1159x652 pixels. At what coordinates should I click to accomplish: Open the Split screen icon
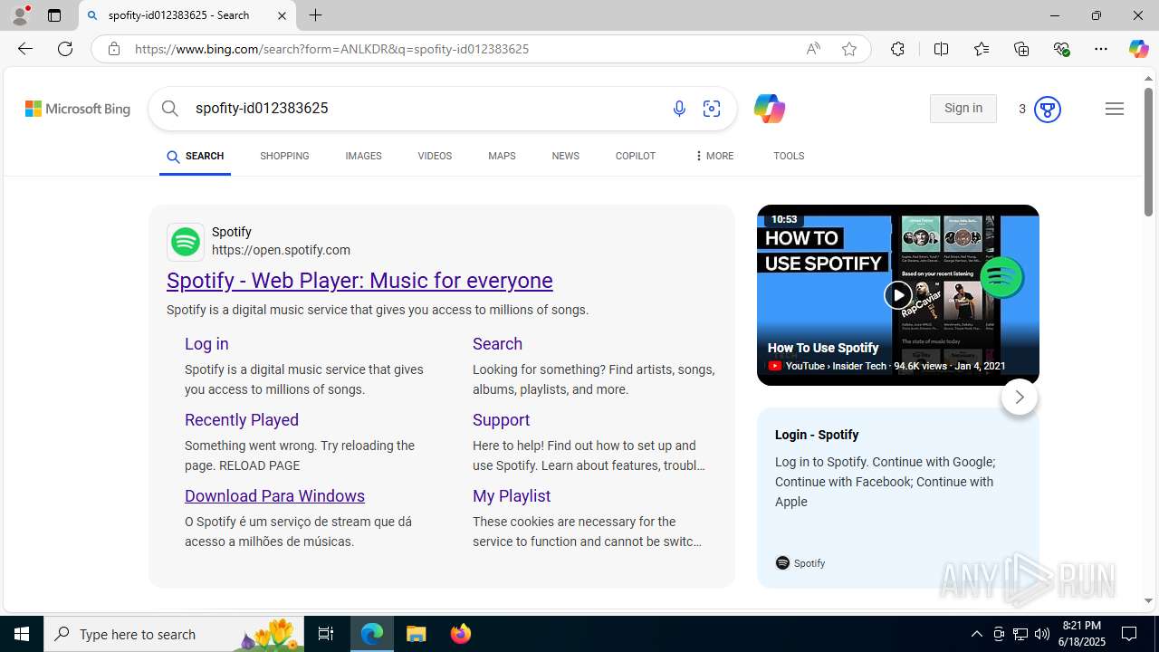(x=941, y=49)
